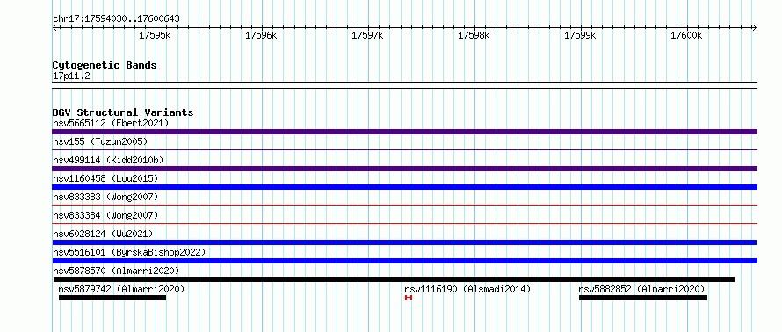The image size is (782, 332).
Task: Click nsv5878570 (Almarri2020) variant label
Action: click(116, 271)
